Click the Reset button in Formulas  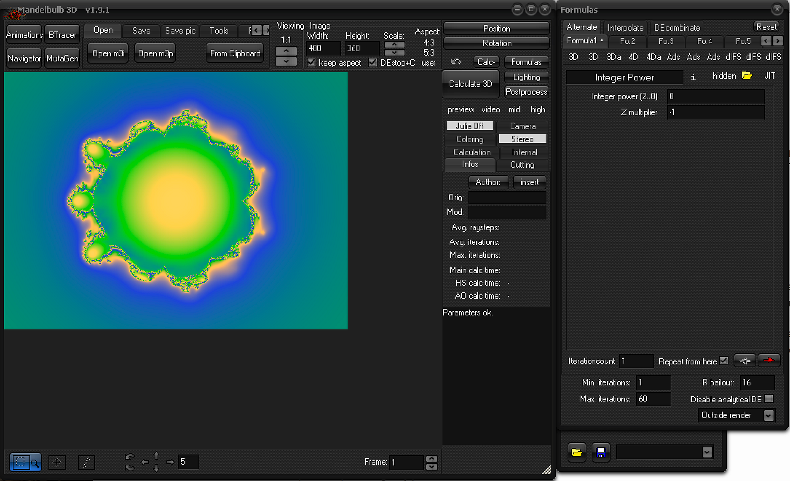pyautogui.click(x=766, y=27)
